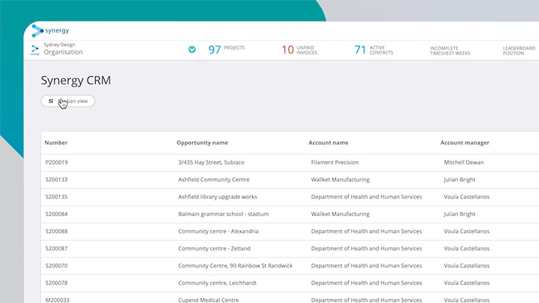539x303 pixels.
Task: Click Voula Castellanos in S200135 row
Action: point(466,197)
